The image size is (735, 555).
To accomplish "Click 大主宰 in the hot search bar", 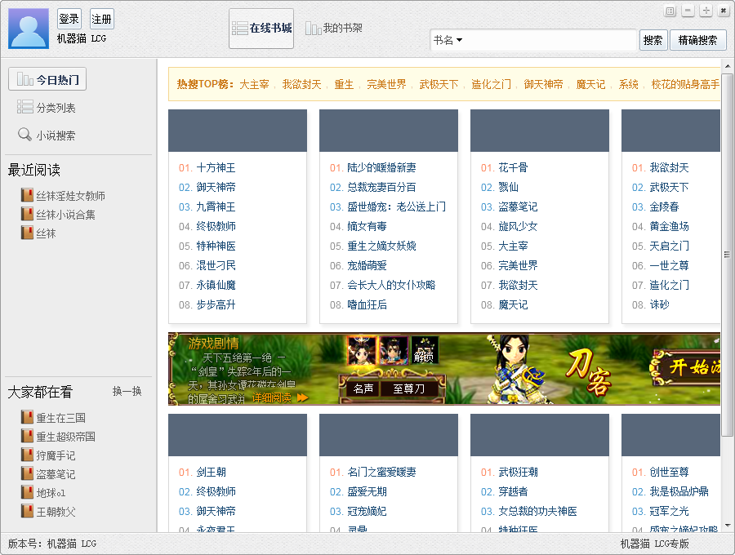I will (255, 84).
